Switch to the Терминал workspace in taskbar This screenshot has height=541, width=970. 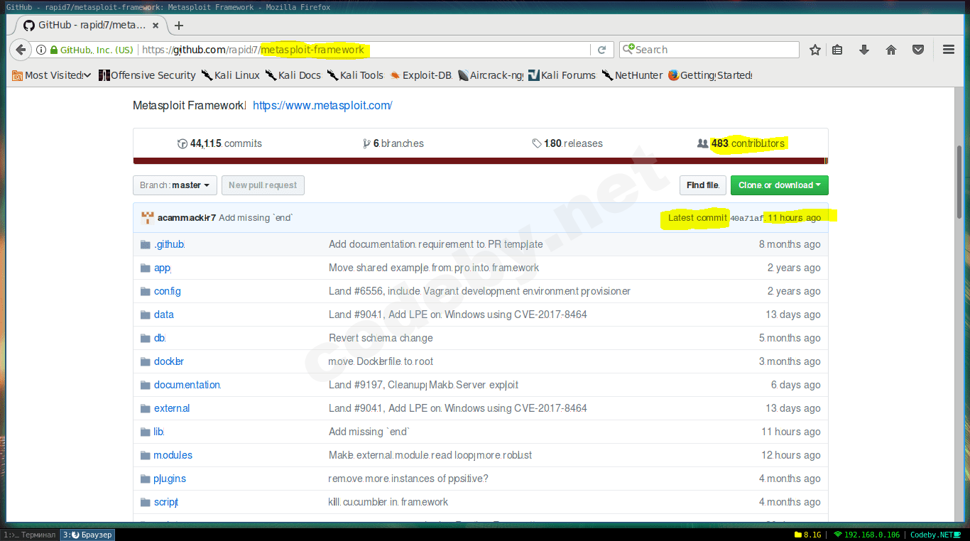[30, 535]
